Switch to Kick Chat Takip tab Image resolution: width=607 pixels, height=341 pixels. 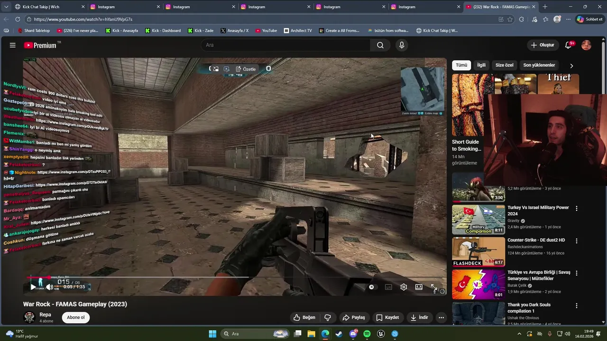[49, 7]
